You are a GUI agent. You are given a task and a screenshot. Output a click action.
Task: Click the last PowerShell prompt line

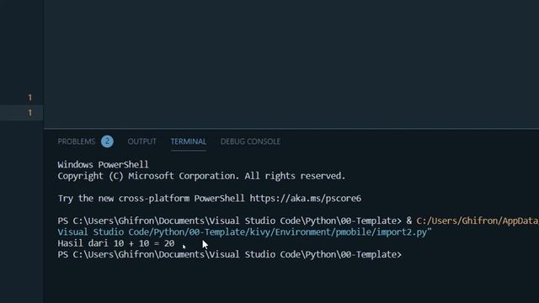[x=230, y=254]
